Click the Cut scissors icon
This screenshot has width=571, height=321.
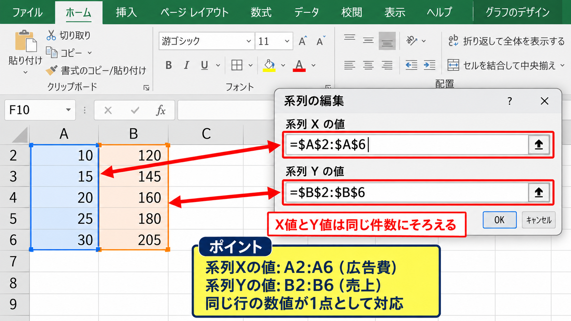pos(51,35)
